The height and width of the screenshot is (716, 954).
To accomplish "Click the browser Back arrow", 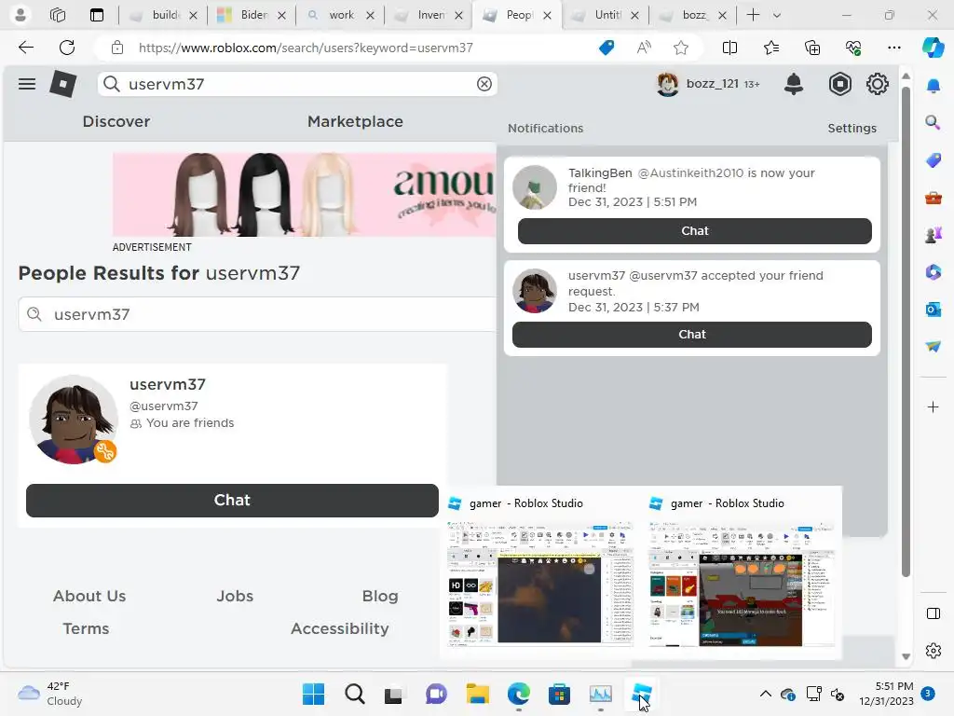I will click(25, 48).
